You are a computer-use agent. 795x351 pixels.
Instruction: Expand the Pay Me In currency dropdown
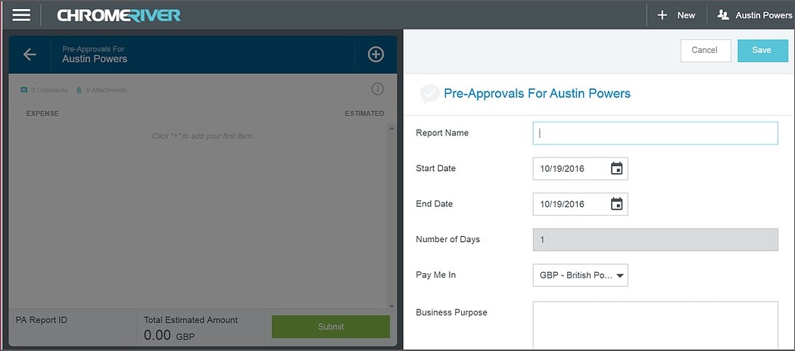580,275
